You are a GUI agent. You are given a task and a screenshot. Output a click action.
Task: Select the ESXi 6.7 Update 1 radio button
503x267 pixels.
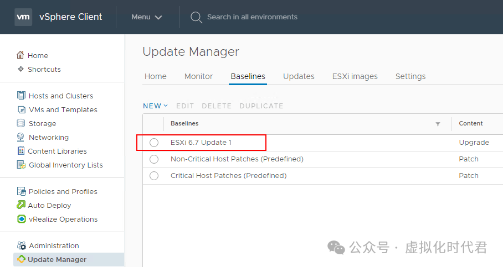[154, 143]
